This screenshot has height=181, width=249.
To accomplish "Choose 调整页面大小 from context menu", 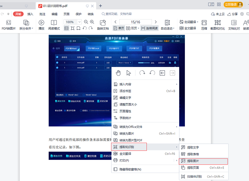I will tap(145, 105).
